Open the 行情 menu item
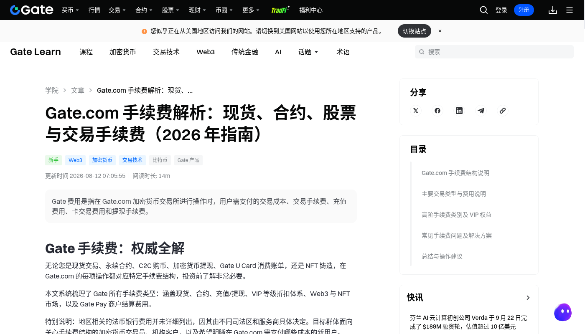585x334 pixels. point(94,10)
